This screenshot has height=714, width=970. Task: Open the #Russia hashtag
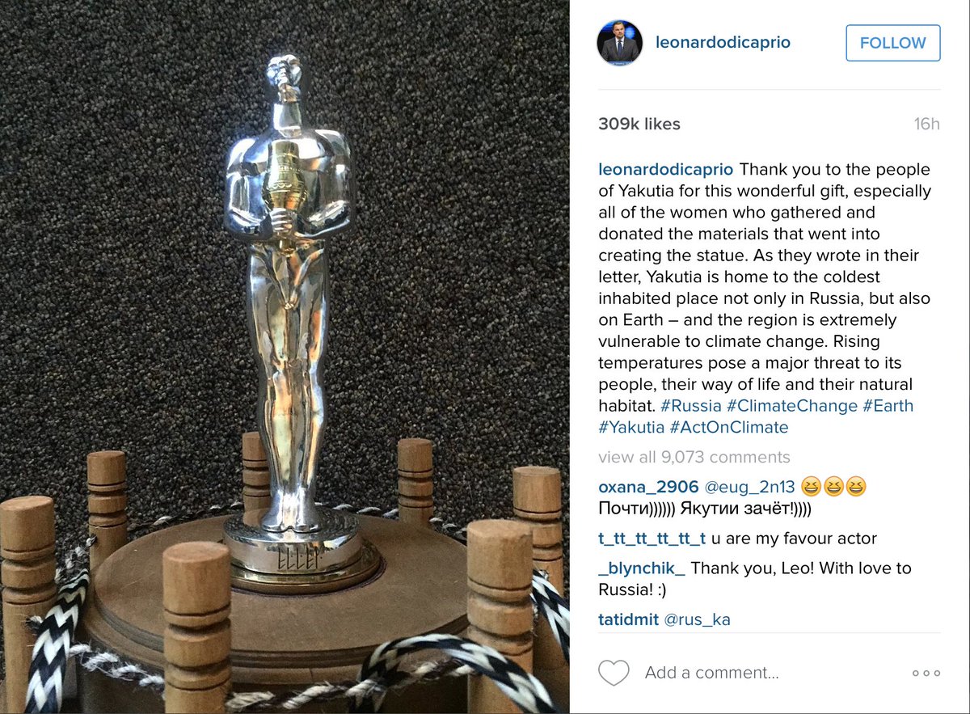click(691, 405)
